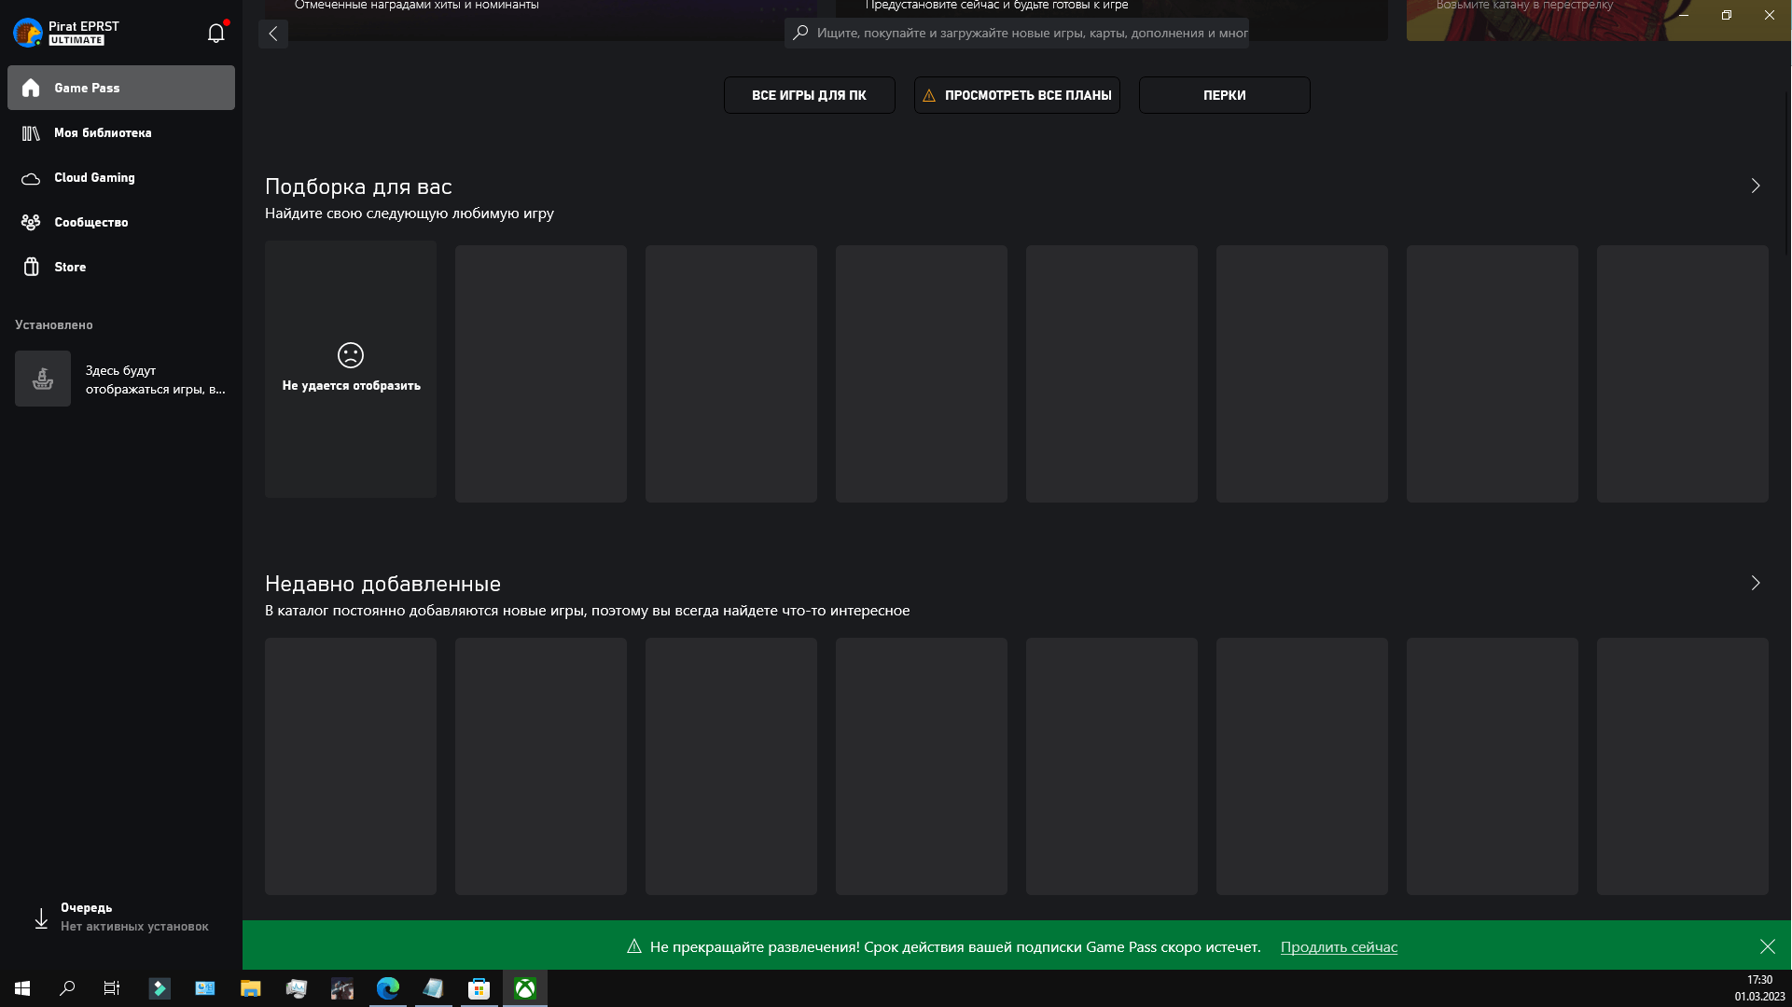Go back with the left arrow button

pyautogui.click(x=273, y=34)
